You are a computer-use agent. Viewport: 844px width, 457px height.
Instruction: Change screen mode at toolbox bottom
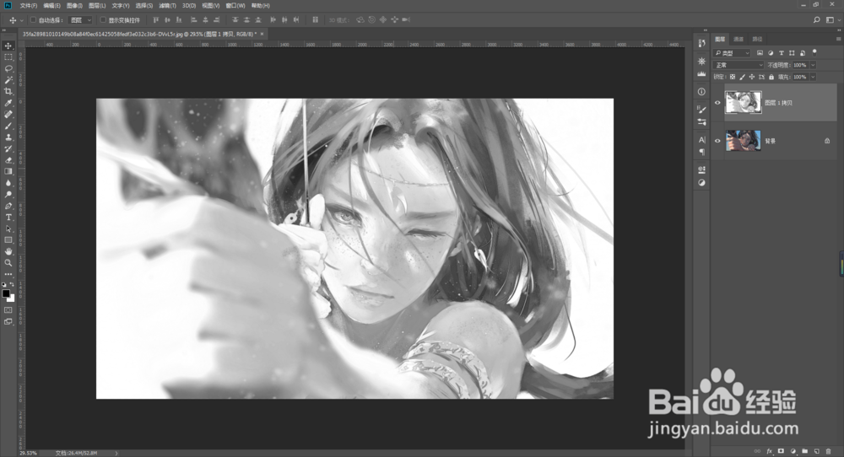(8, 322)
